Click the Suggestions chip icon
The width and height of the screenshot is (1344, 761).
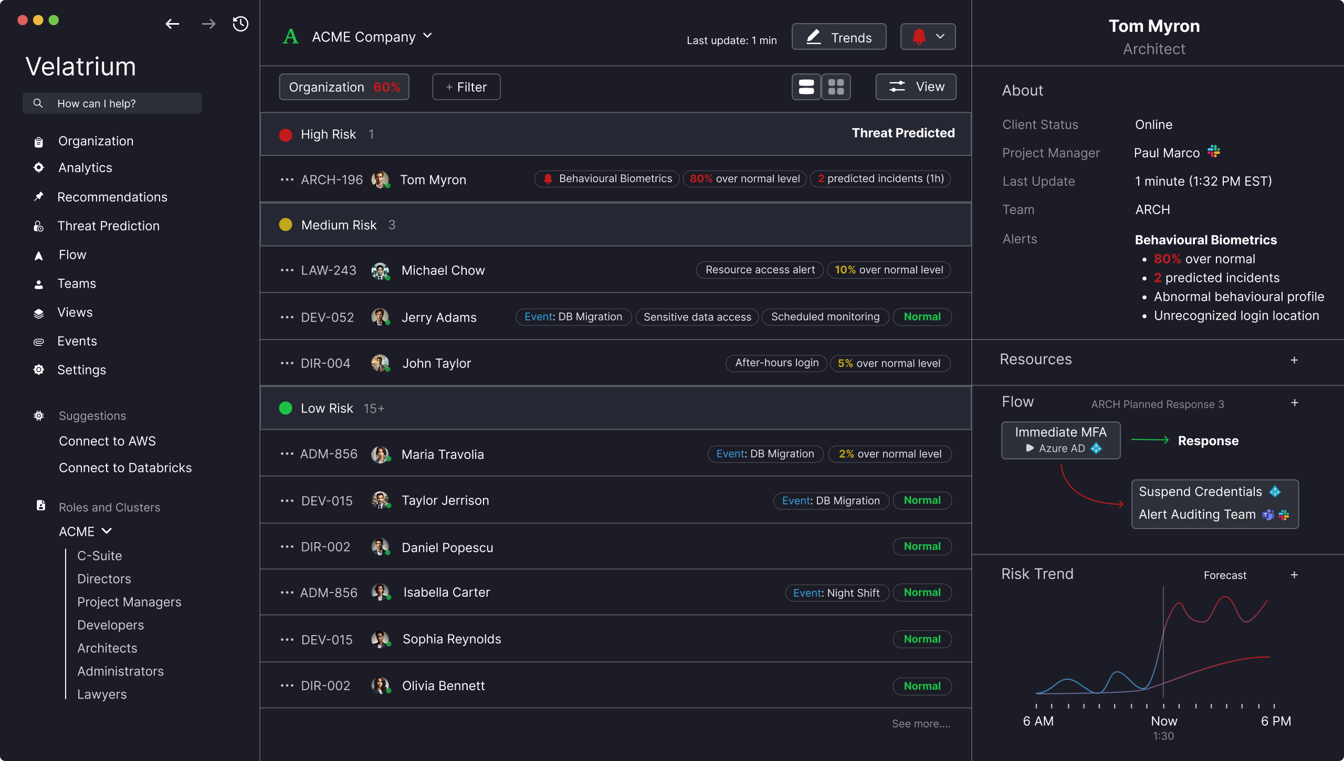click(38, 416)
